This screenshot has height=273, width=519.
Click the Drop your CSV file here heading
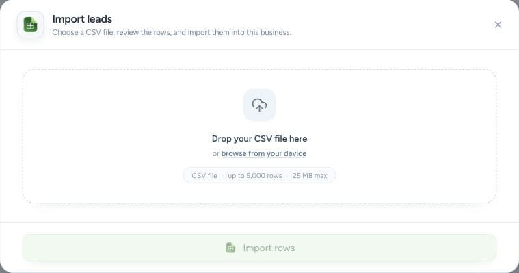pyautogui.click(x=260, y=138)
